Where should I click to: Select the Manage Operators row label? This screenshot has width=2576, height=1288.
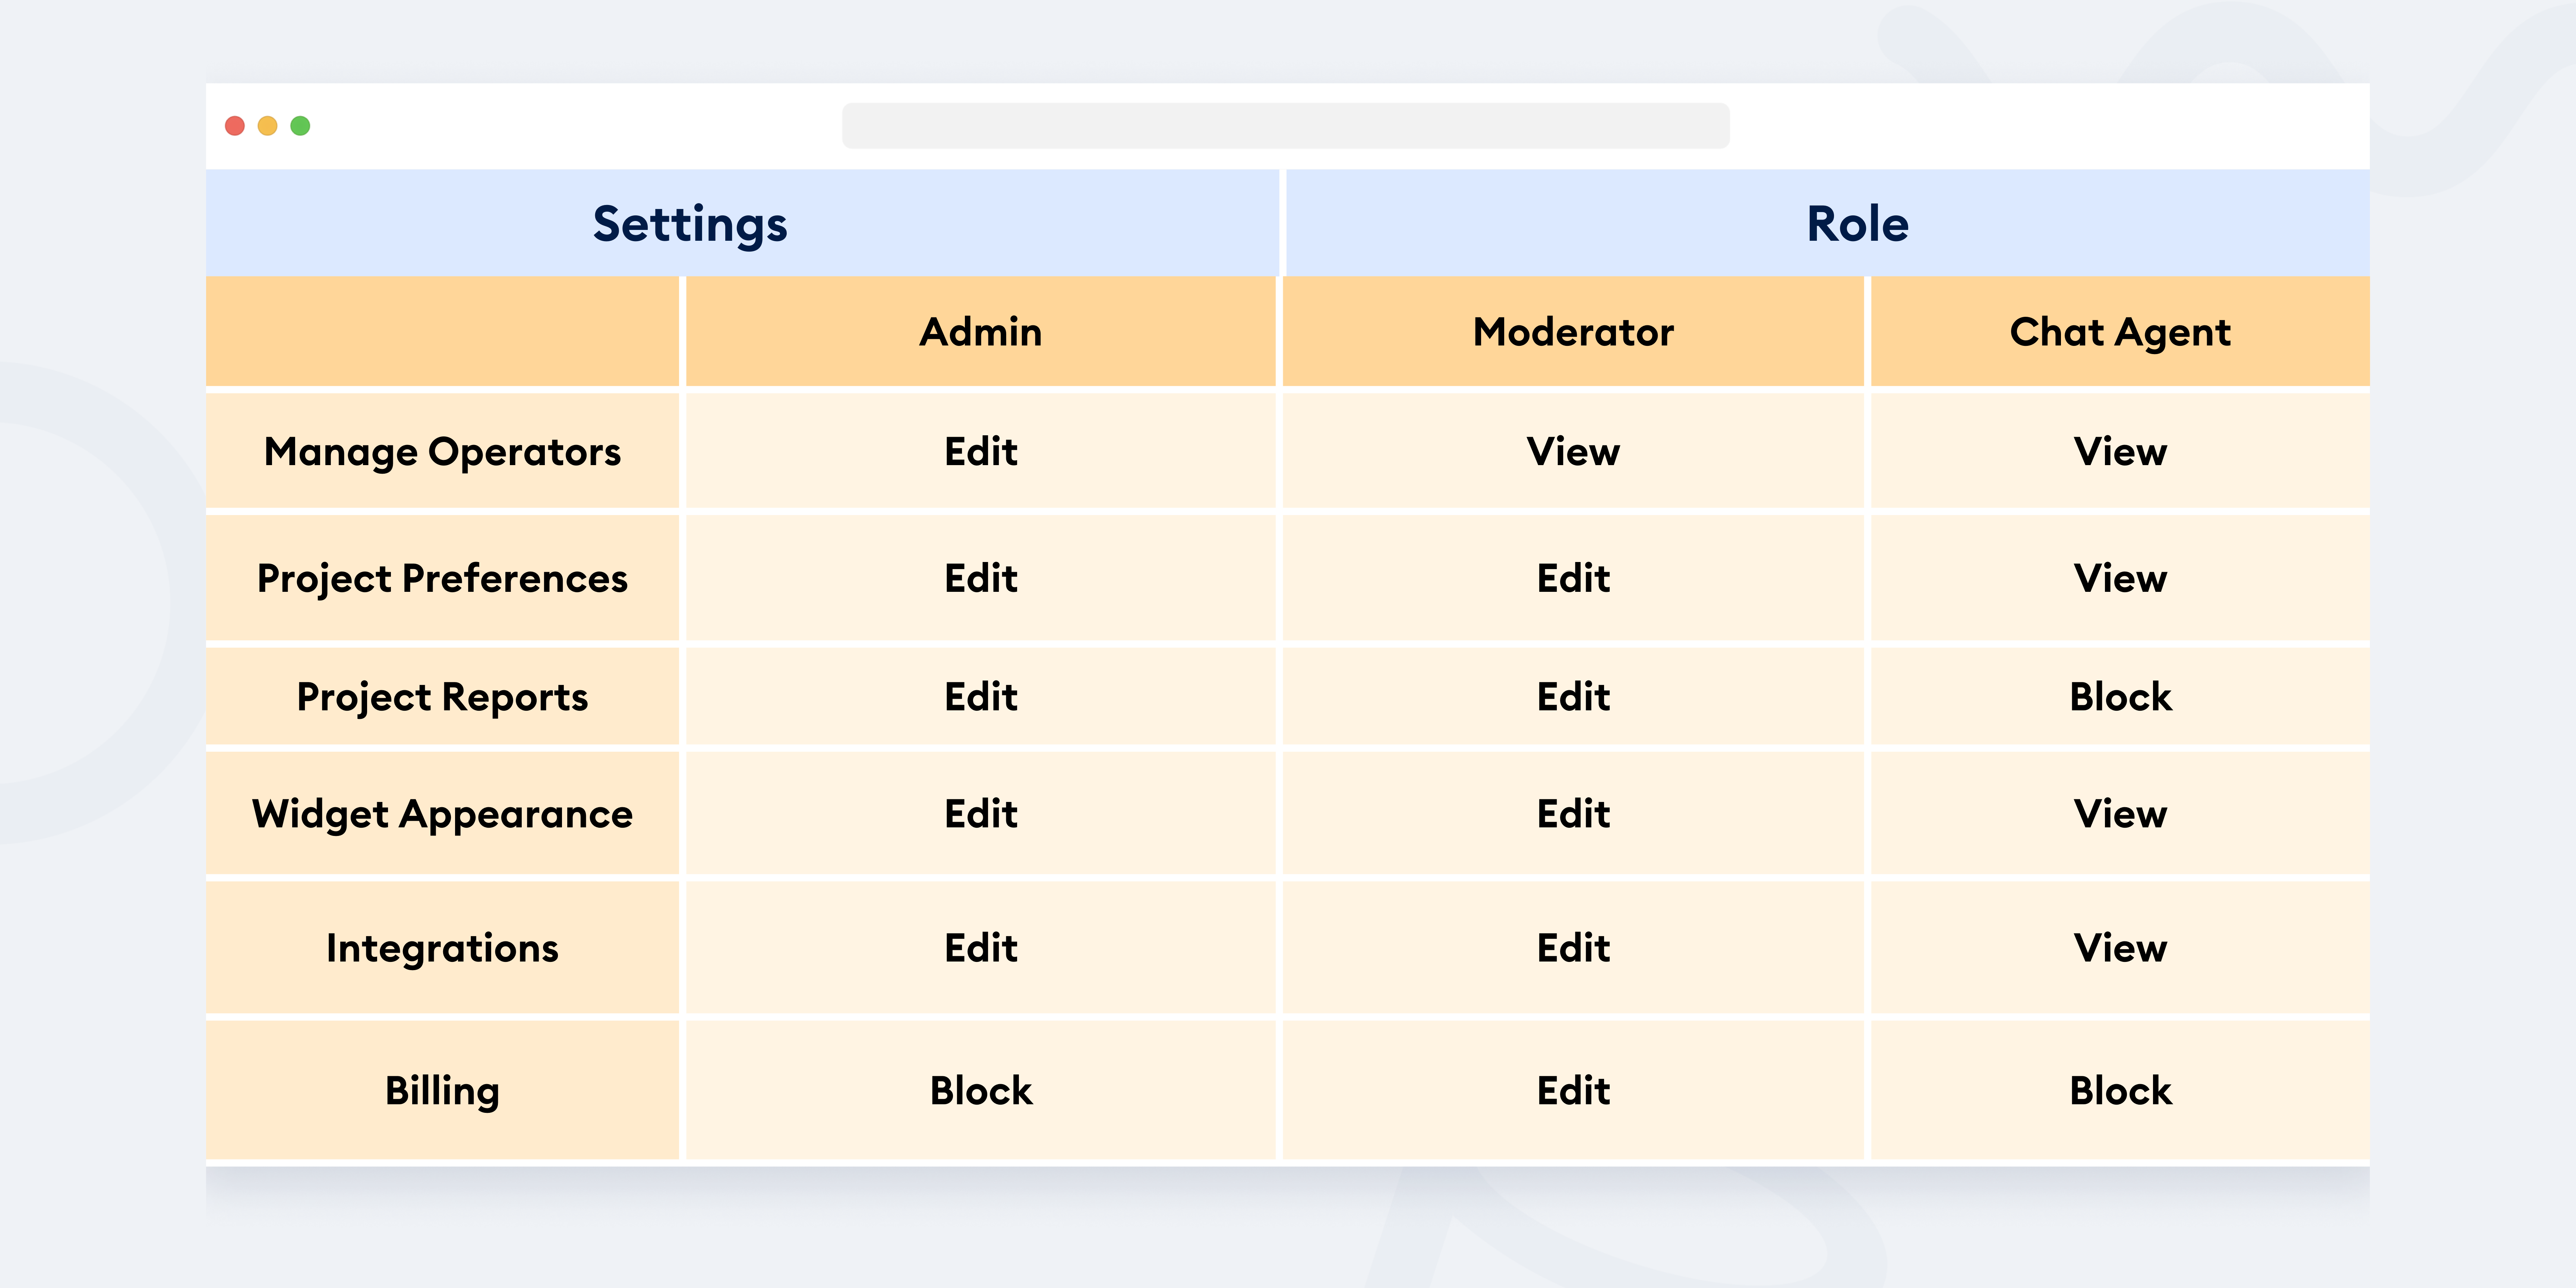[442, 452]
